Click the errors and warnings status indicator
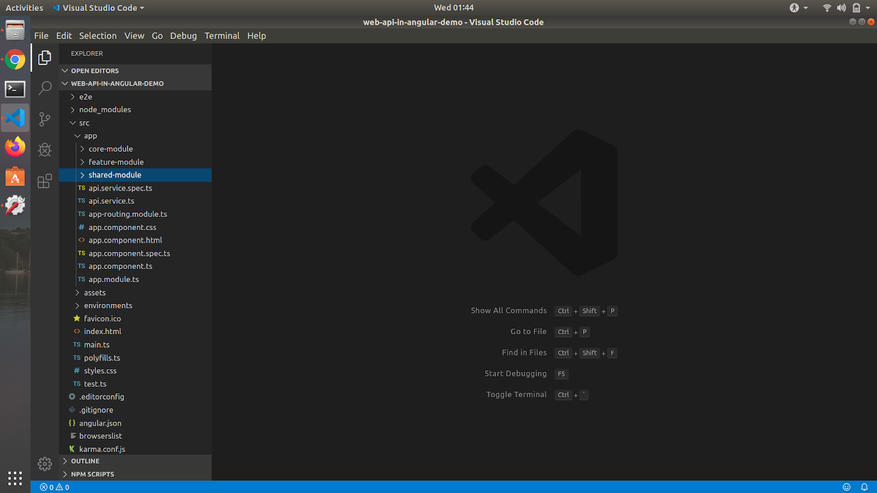The image size is (877, 493). (x=55, y=487)
